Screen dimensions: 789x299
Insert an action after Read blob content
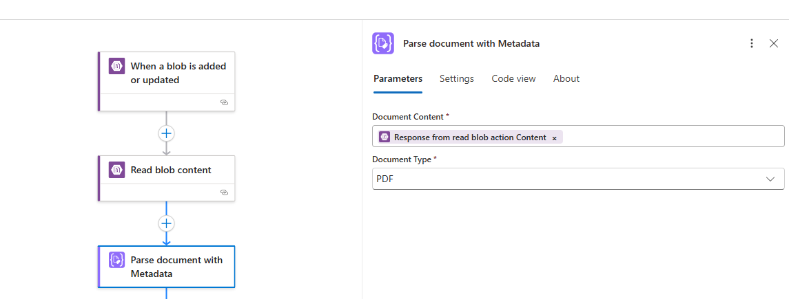point(166,223)
